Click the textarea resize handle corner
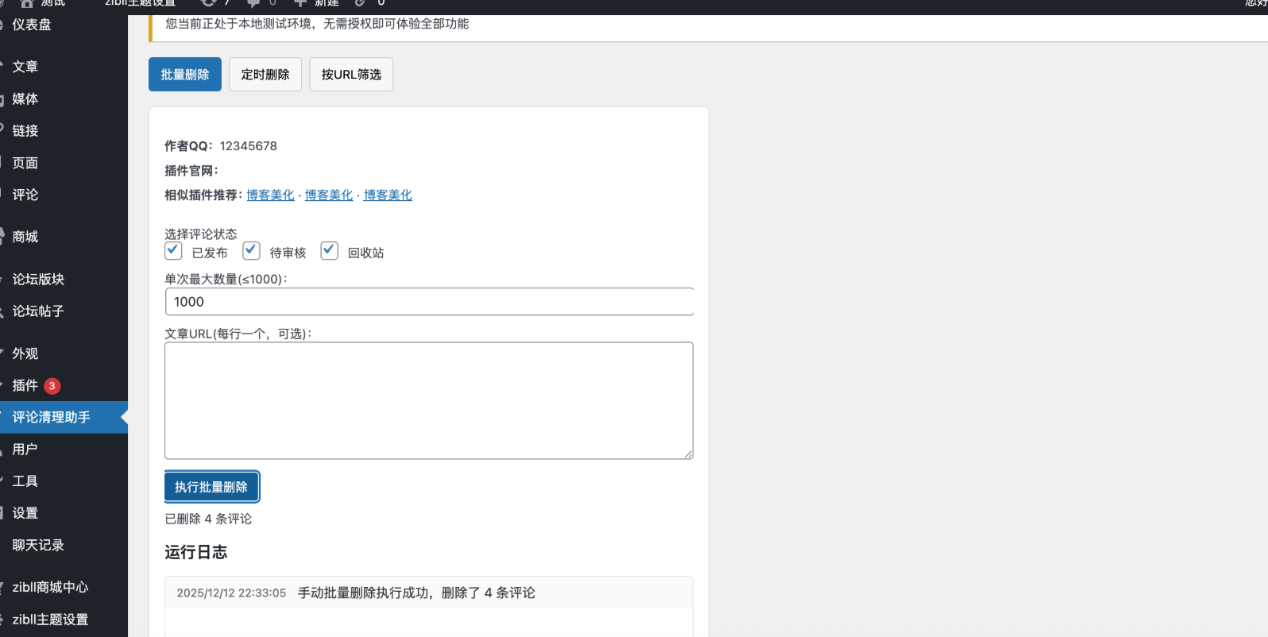1268x637 pixels. coord(688,454)
